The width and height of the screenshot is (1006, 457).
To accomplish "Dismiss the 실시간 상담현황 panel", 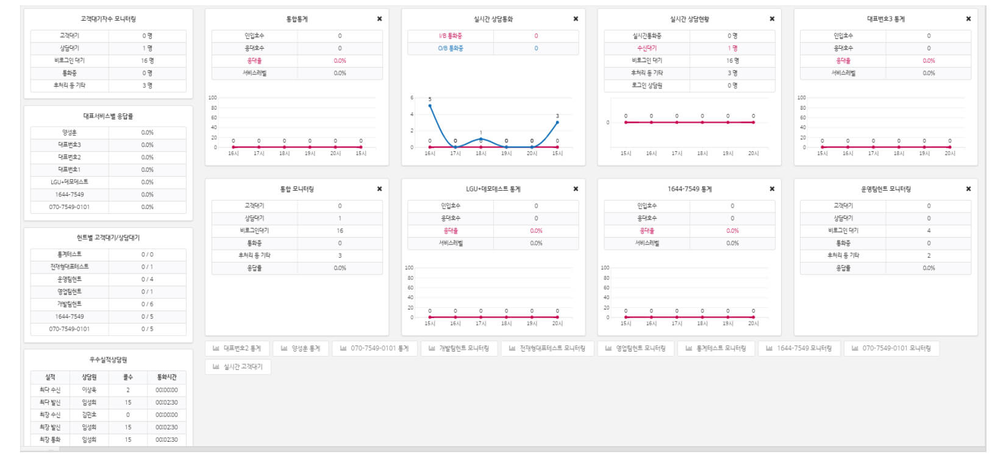I will pos(772,19).
